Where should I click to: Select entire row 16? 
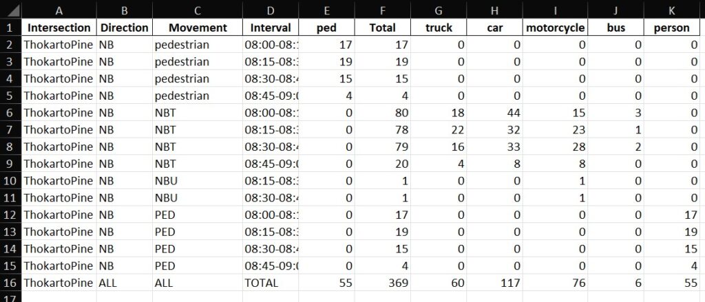11,282
